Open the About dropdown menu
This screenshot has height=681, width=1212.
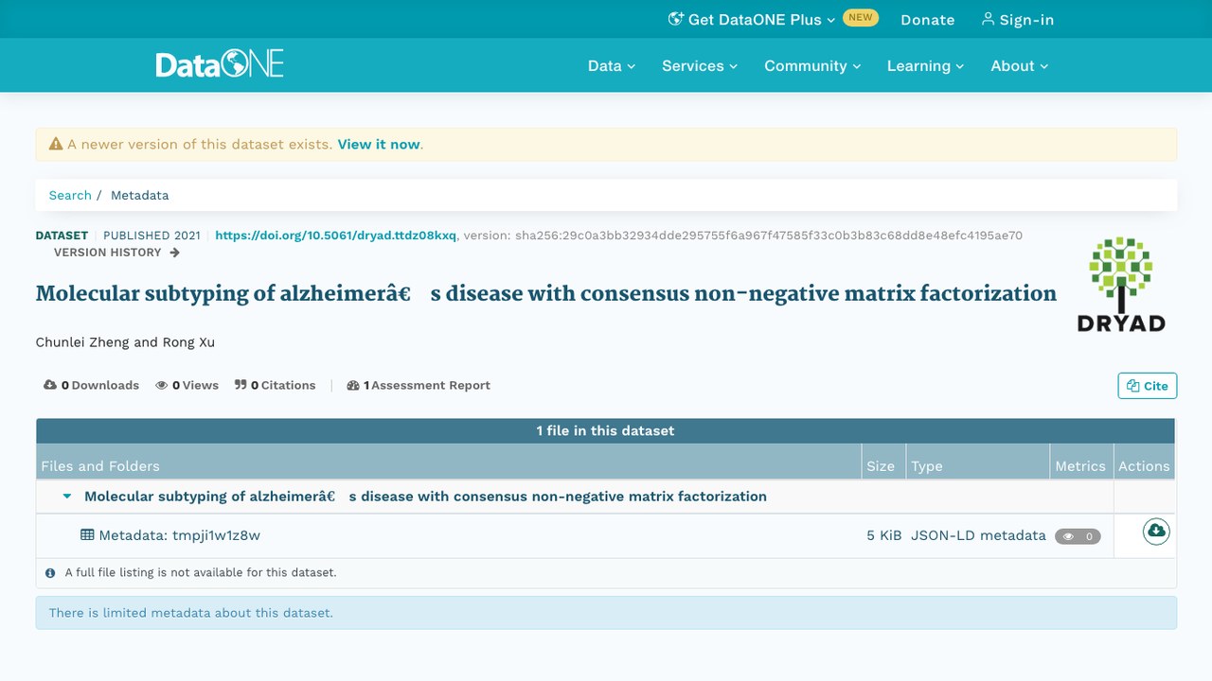pyautogui.click(x=1020, y=65)
